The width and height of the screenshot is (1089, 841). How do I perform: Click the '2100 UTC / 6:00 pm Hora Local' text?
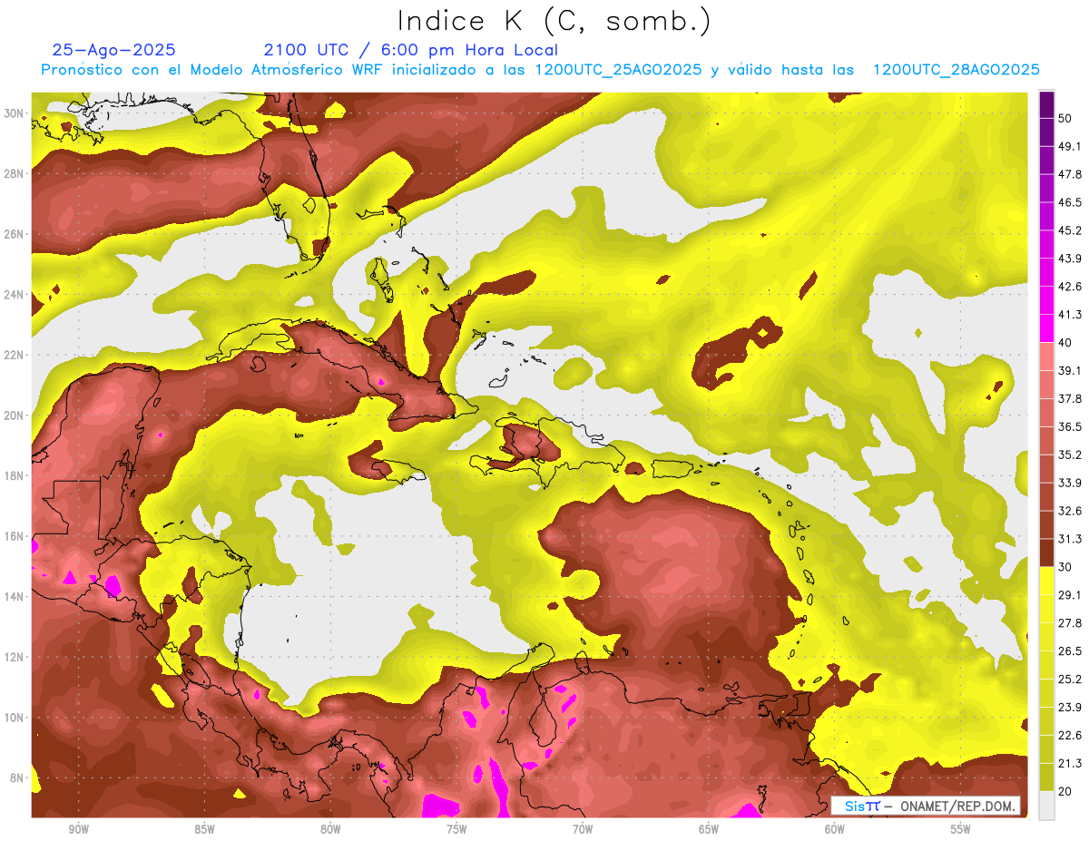point(411,50)
